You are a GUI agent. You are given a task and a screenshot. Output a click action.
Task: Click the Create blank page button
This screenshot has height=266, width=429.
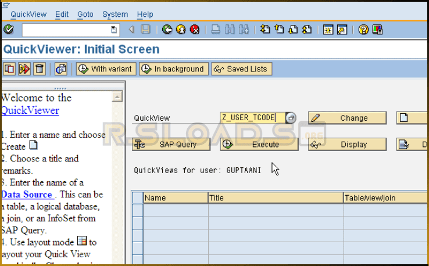[412, 118]
